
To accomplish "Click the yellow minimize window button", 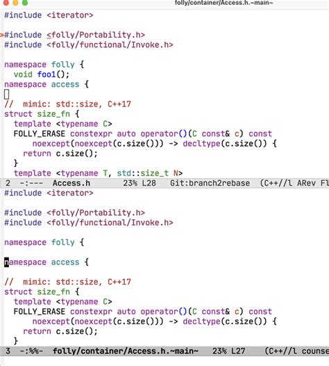I will pos(15,2).
